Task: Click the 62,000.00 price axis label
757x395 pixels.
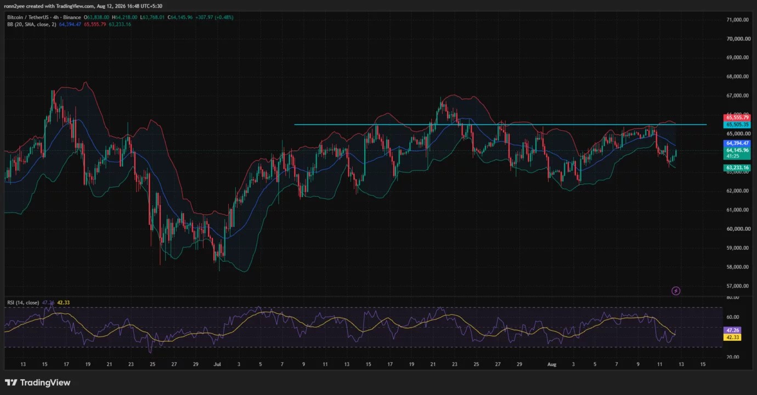Action: 737,191
